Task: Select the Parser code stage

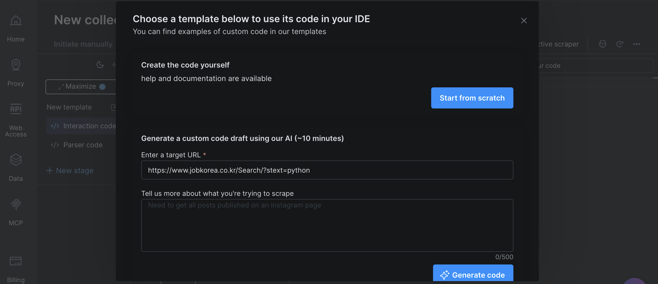Action: pyautogui.click(x=82, y=145)
